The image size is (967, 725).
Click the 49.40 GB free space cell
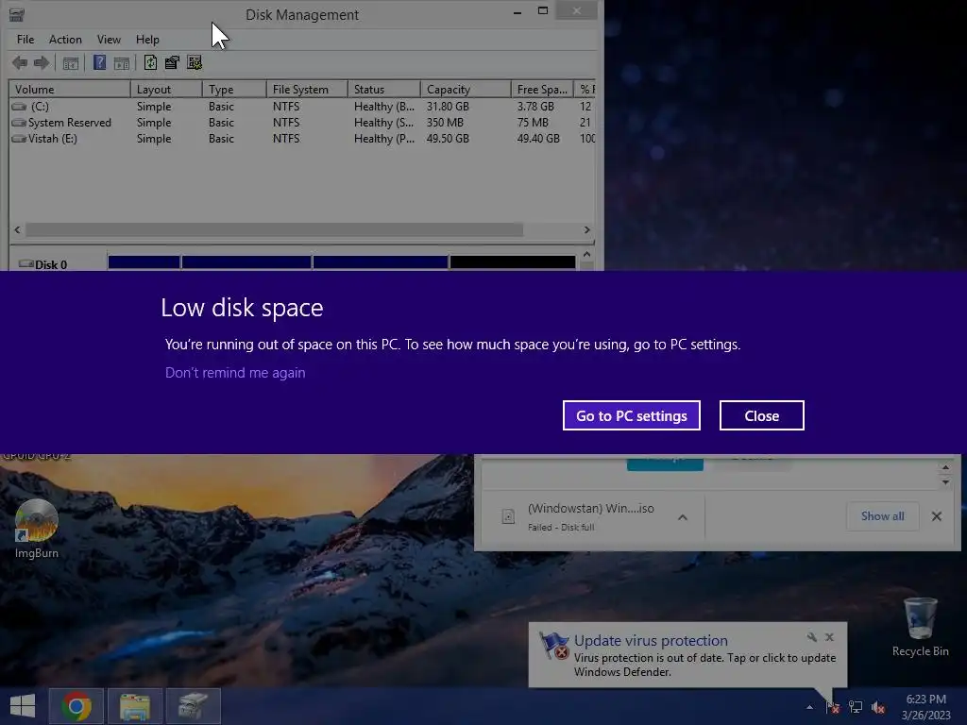tap(538, 138)
